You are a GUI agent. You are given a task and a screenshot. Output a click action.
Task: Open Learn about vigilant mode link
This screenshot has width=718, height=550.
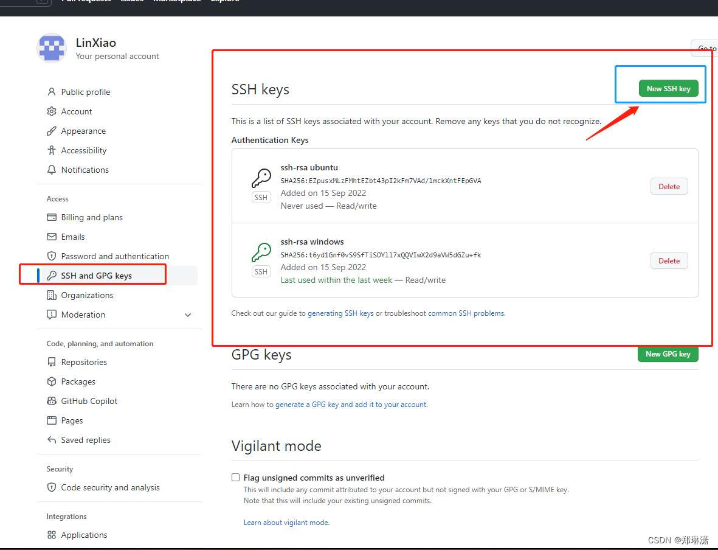coord(286,523)
